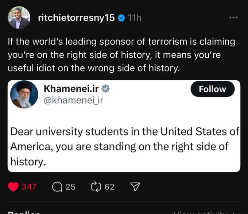Screen dimensions: 248x214
Task: Open replies via the comment bubble icon
Action: (x=57, y=187)
